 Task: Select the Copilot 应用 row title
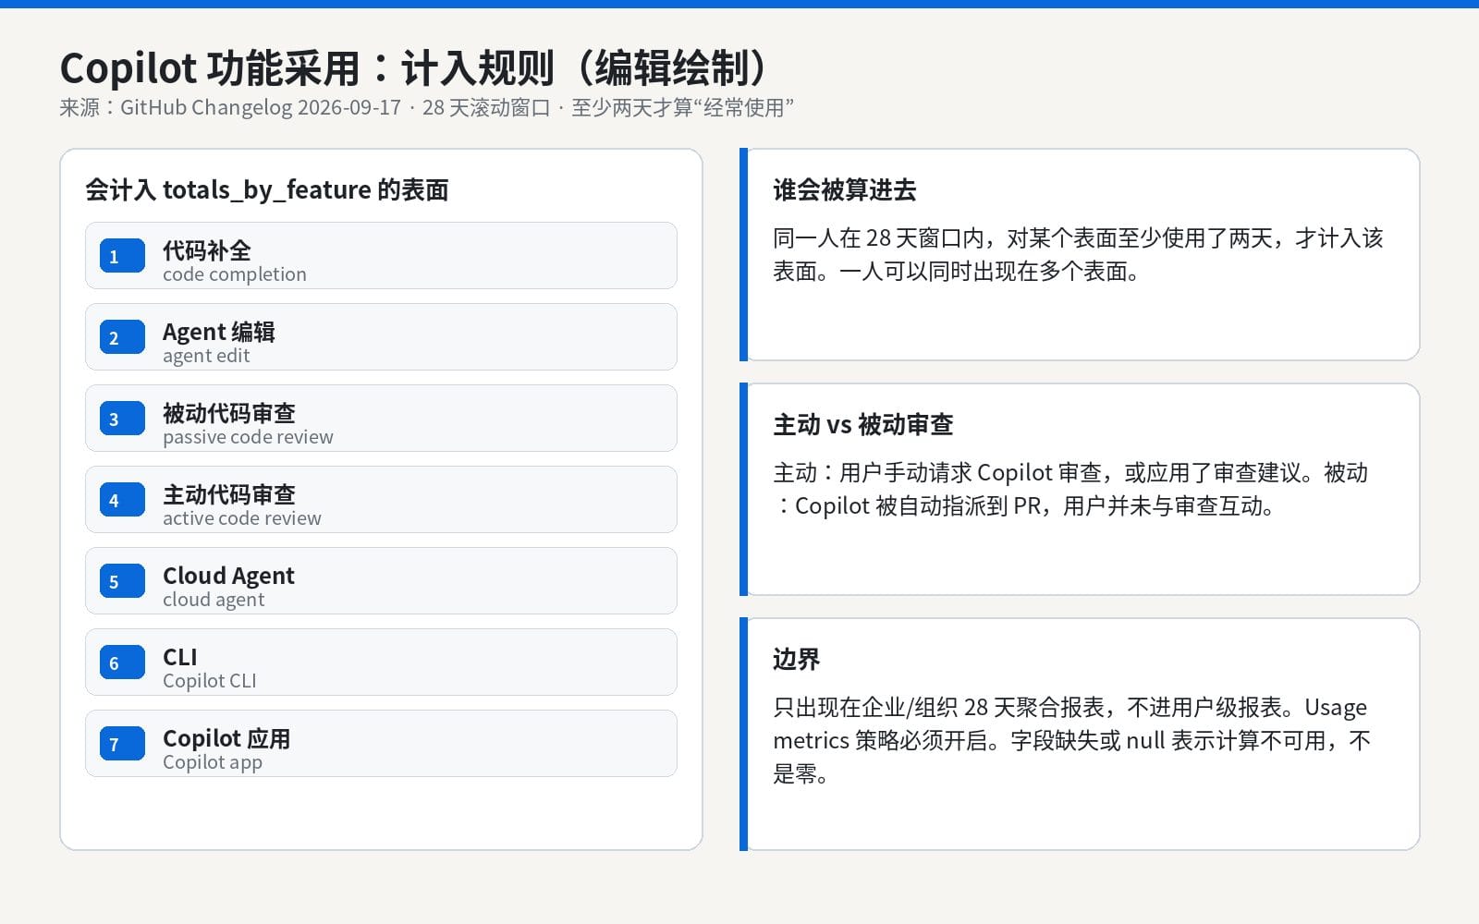[226, 738]
